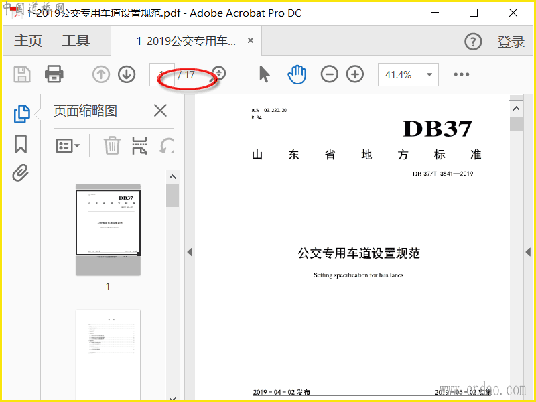This screenshot has height=402, width=536.
Task: Select the 1-2019公交专用车 document tab
Action: pyautogui.click(x=186, y=41)
